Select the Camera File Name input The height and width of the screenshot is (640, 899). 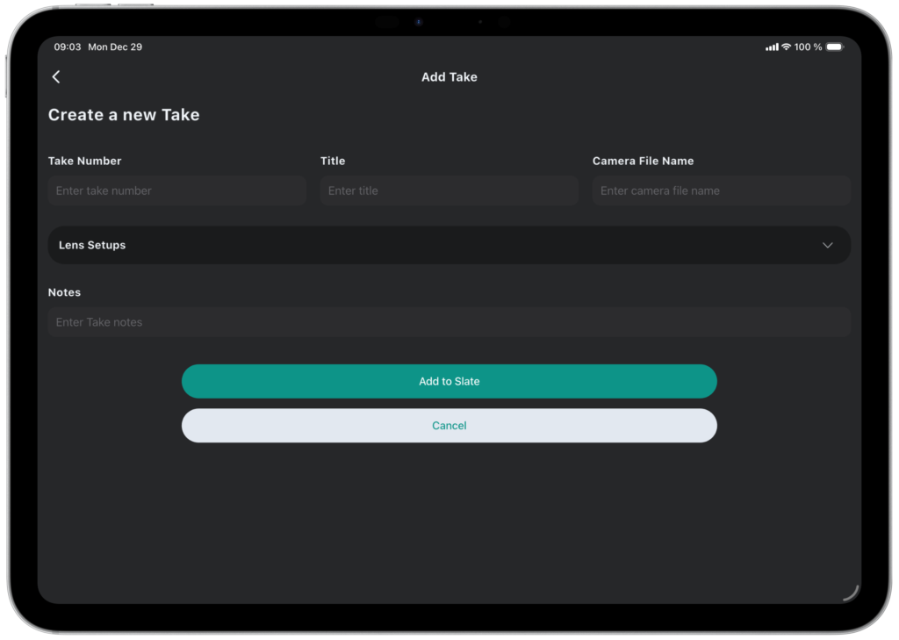[x=721, y=191]
